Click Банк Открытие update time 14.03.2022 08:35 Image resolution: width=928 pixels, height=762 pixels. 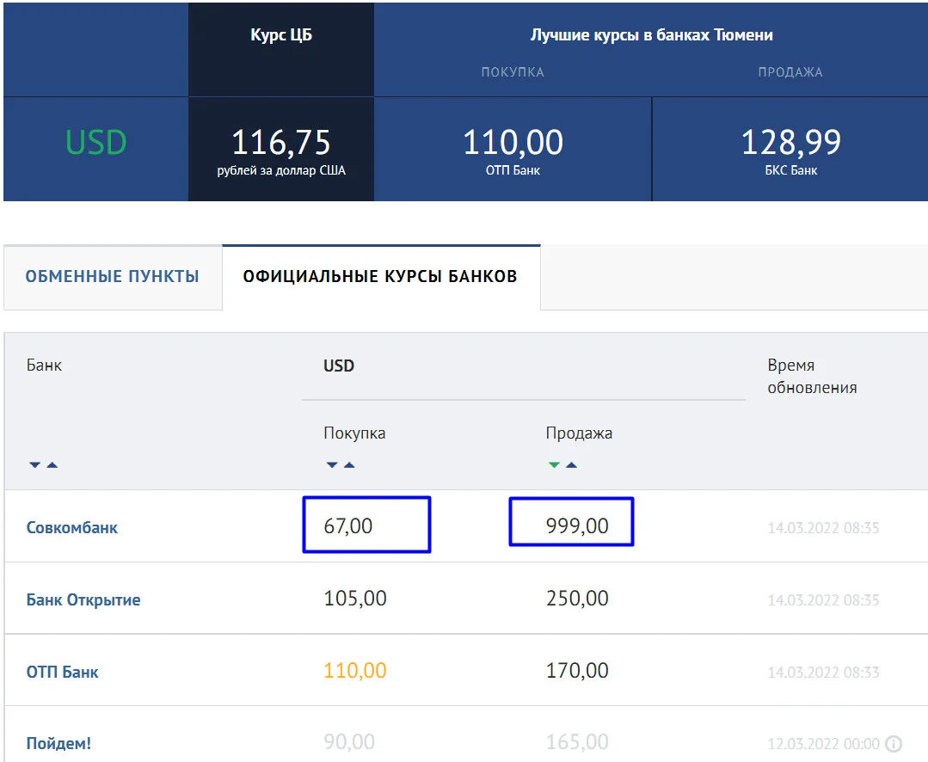(823, 600)
